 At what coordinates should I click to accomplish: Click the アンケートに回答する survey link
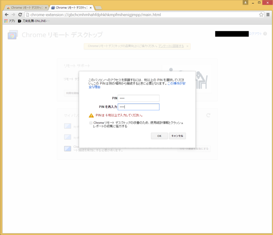pos(171,46)
